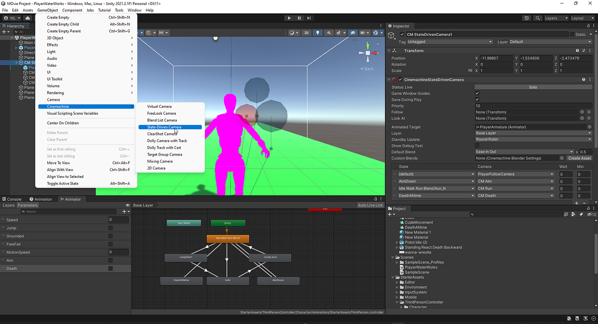Click the Solo button in the Cinemachine component
The image size is (598, 324).
(533, 87)
